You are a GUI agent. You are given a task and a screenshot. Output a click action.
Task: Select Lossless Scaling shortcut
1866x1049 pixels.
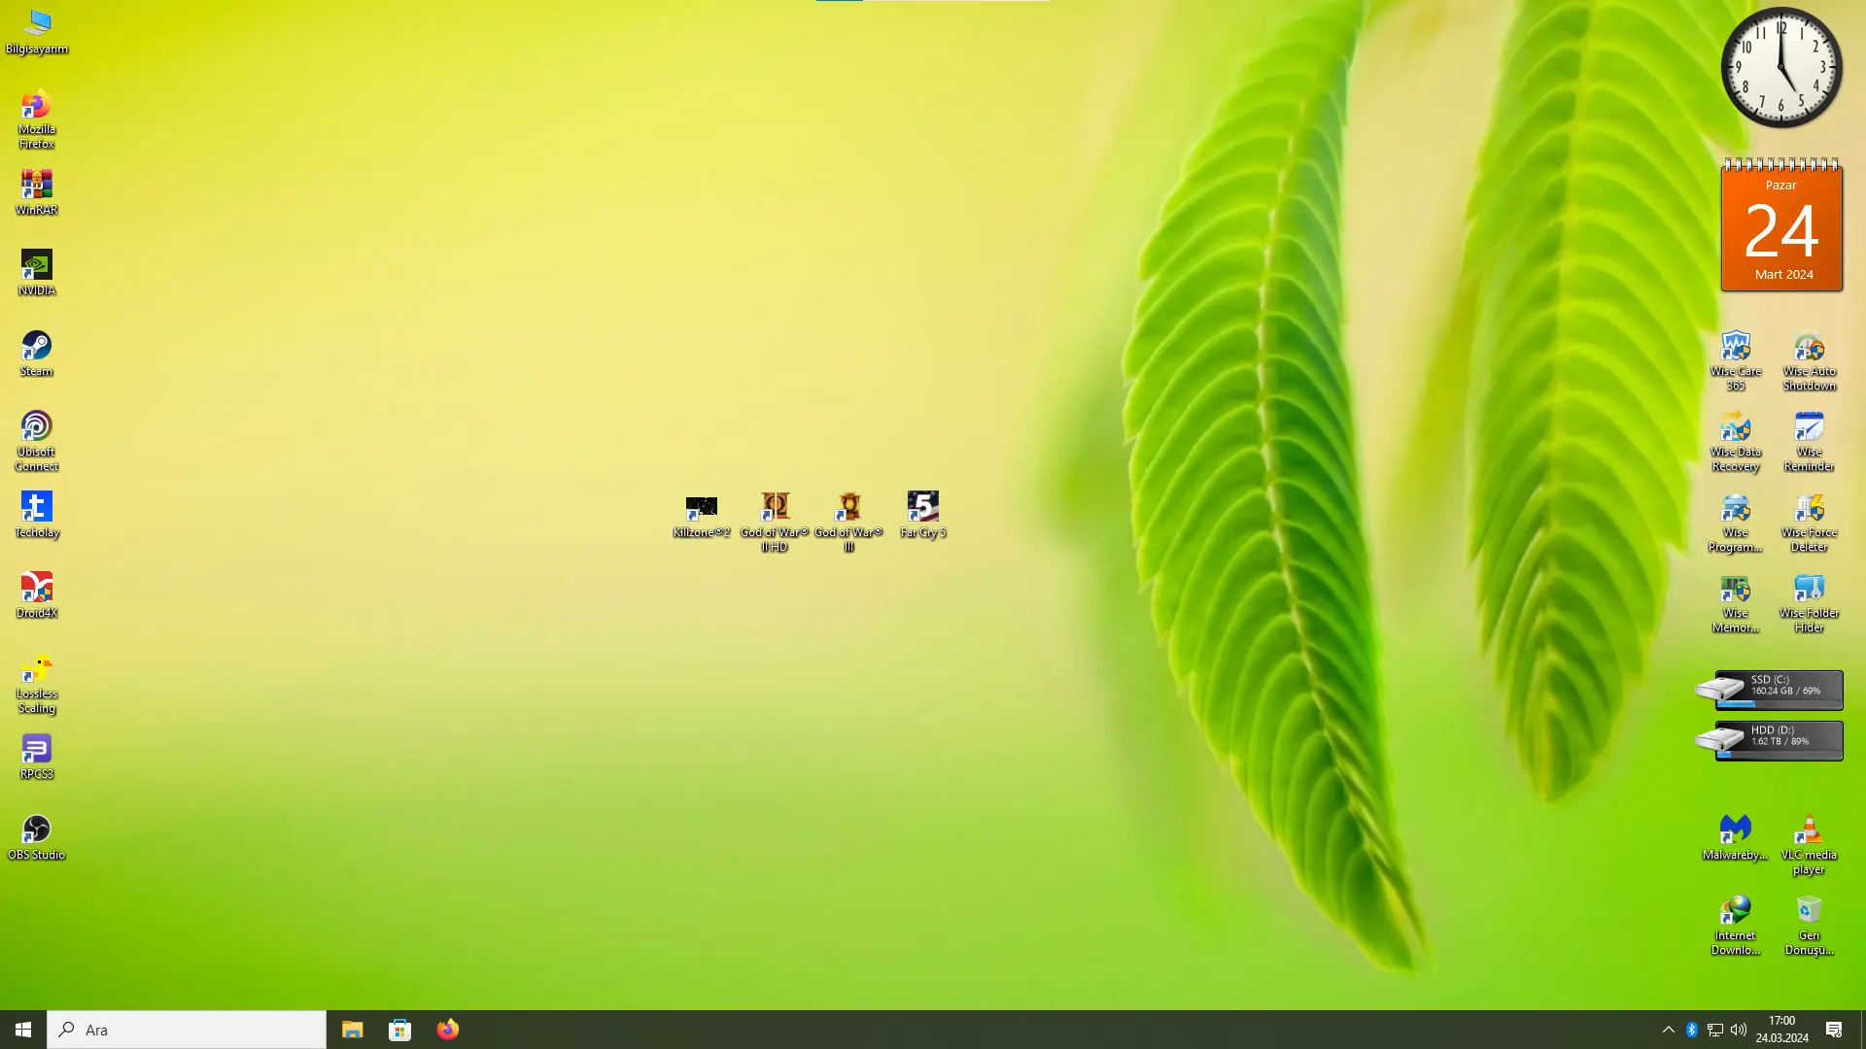[x=37, y=684]
